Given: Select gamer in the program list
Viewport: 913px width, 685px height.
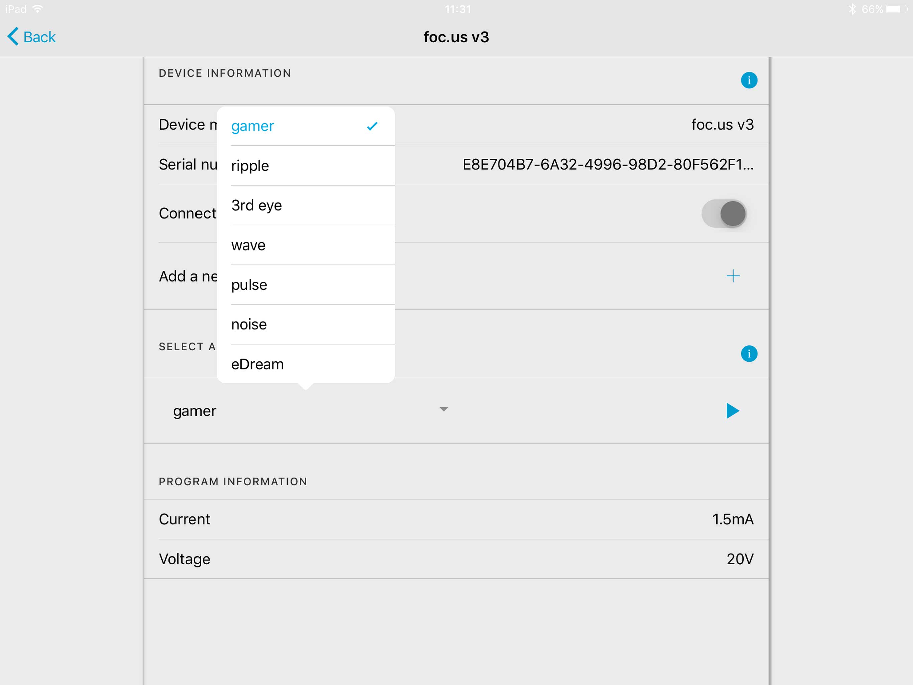Looking at the screenshot, I should 306,126.
